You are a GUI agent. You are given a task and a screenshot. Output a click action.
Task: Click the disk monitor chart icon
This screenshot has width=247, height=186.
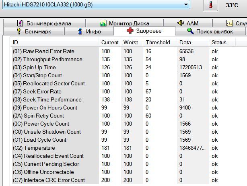[x=103, y=23]
